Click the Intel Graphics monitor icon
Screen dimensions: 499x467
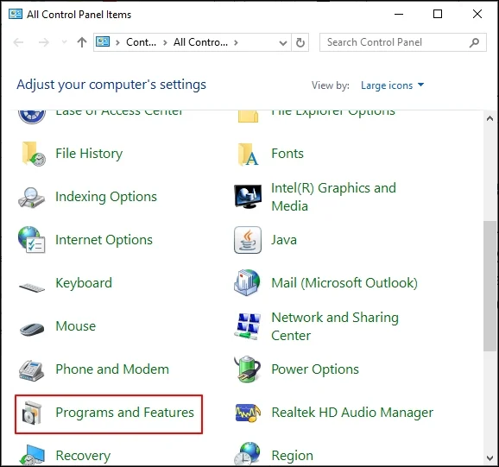pos(248,196)
